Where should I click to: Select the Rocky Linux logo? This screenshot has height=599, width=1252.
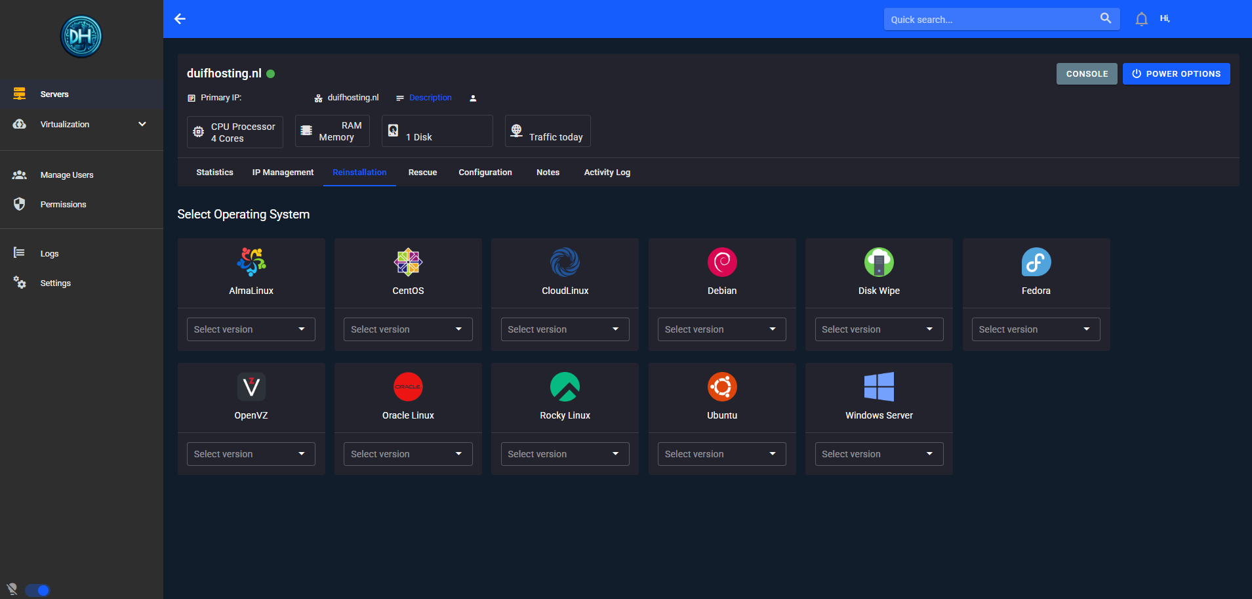564,387
